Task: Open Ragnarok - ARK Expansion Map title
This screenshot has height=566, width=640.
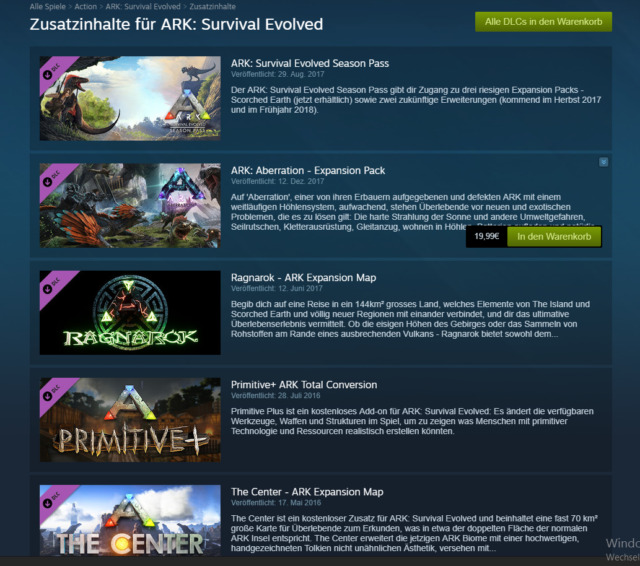Action: [303, 277]
